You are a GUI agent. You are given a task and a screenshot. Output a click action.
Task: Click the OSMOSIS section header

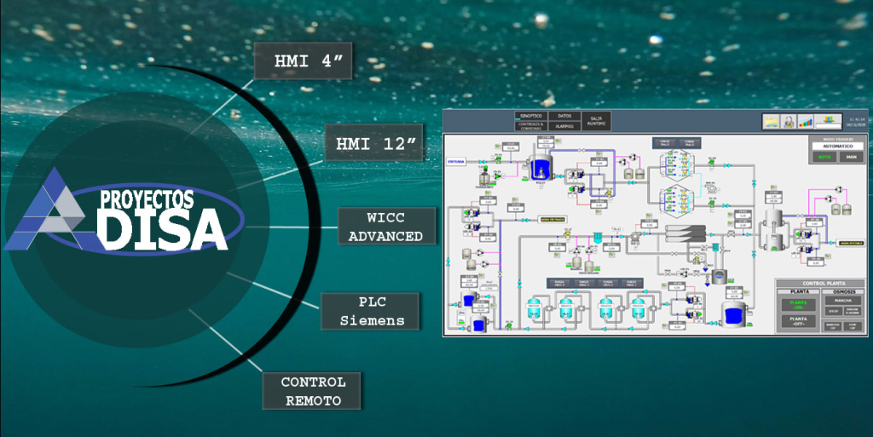click(x=843, y=290)
